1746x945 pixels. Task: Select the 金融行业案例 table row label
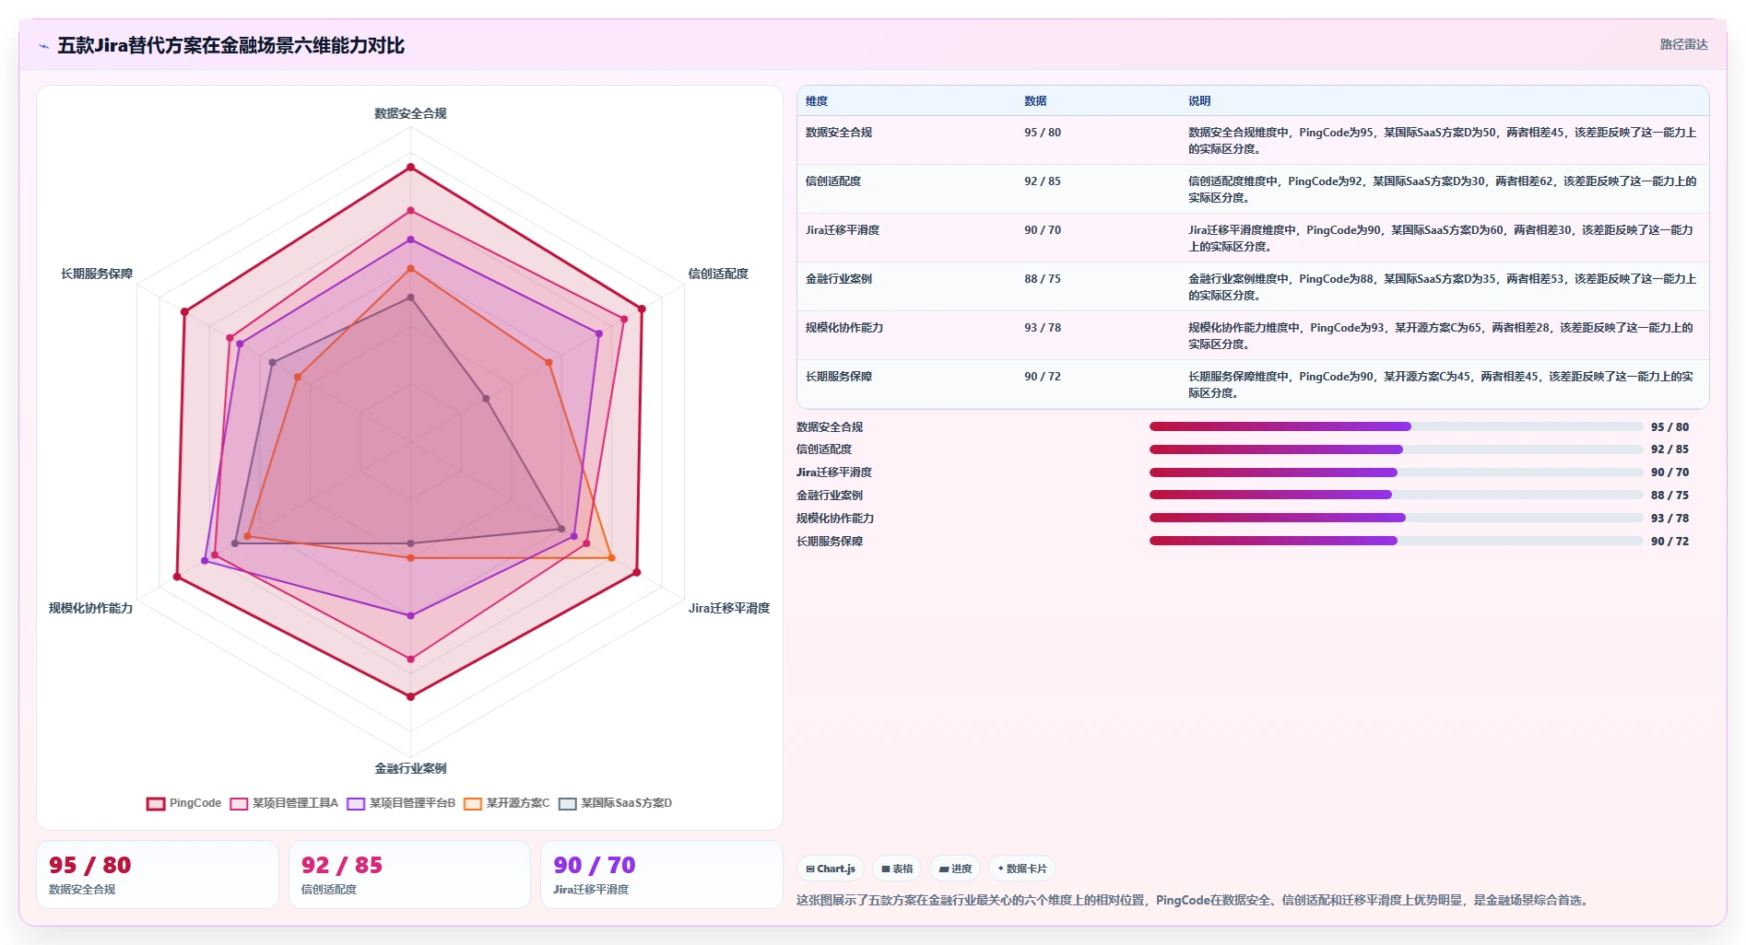[x=839, y=279]
